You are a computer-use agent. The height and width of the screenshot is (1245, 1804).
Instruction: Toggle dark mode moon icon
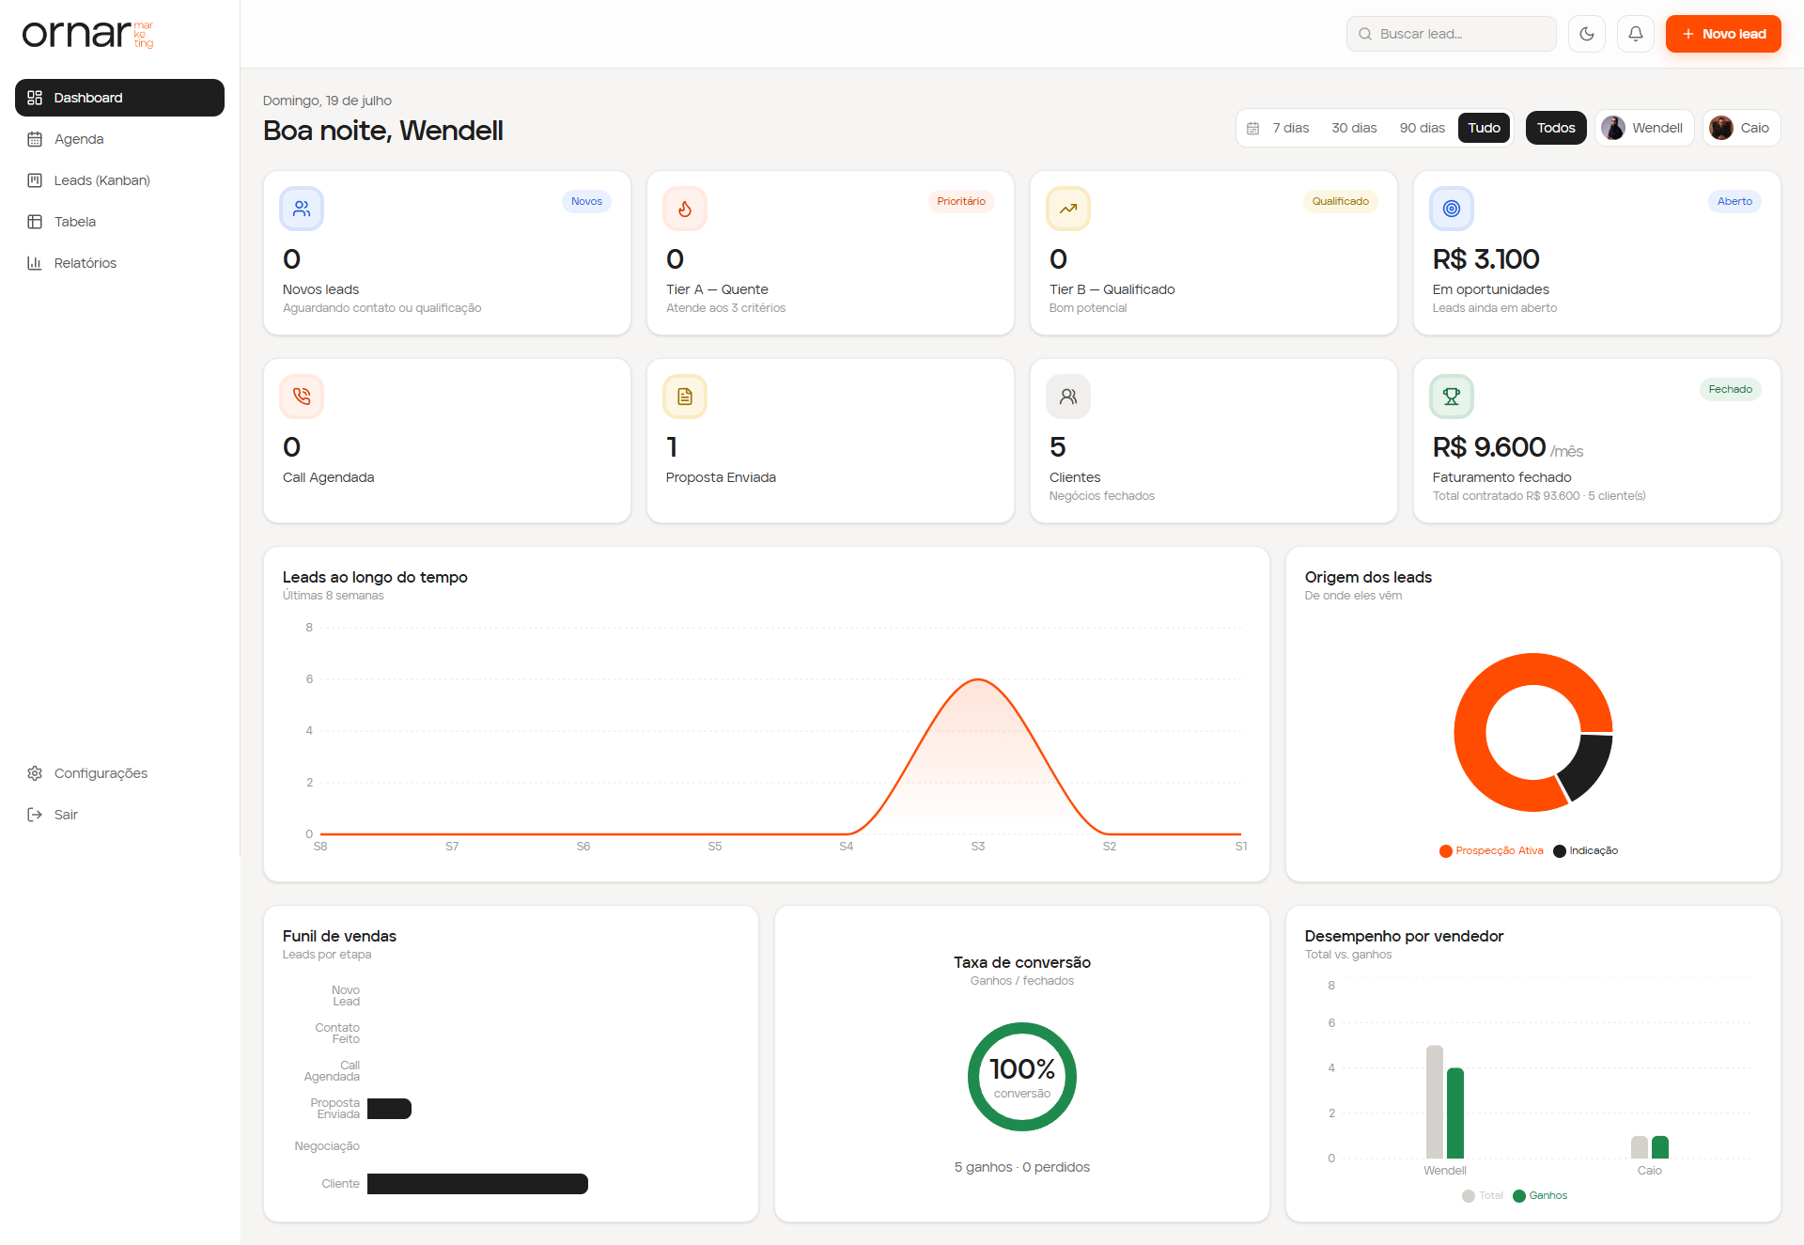coord(1587,34)
